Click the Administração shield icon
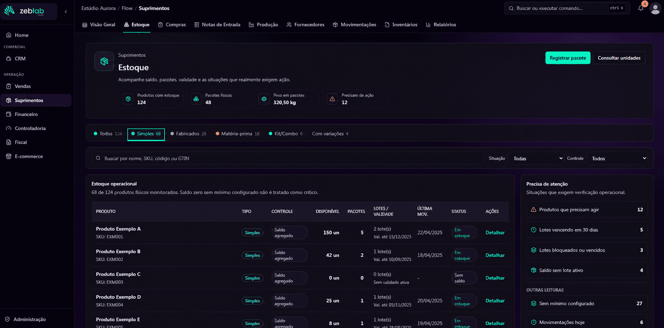This screenshot has height=328, width=664. click(x=7, y=319)
